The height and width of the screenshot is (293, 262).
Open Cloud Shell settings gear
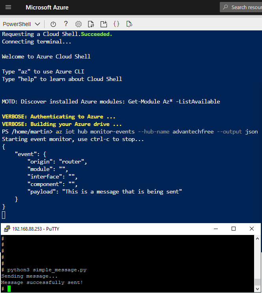[x=79, y=24]
